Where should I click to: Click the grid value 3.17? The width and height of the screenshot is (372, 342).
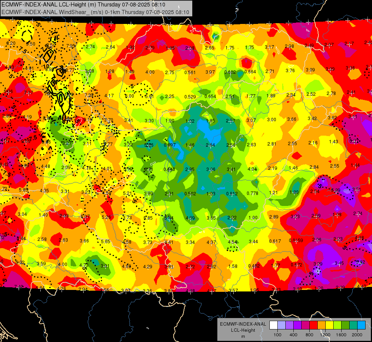click(269, 47)
